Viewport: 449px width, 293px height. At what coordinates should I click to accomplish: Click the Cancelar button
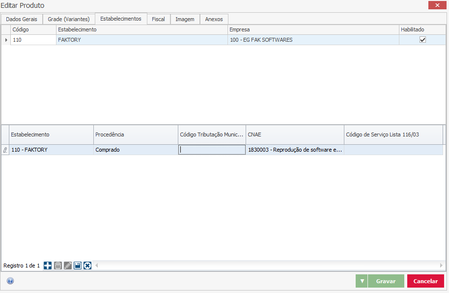click(x=425, y=281)
